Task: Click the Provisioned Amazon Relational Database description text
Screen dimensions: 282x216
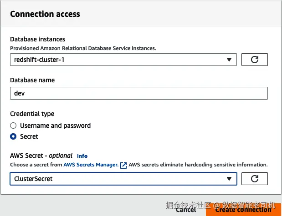Action: [83, 48]
